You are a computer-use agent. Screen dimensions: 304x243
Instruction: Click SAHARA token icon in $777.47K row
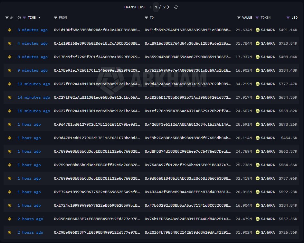click(x=258, y=84)
